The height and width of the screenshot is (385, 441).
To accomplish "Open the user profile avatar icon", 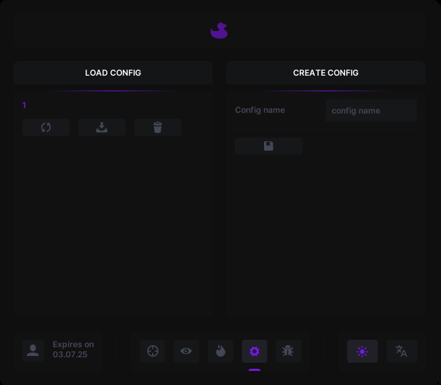I will point(33,350).
